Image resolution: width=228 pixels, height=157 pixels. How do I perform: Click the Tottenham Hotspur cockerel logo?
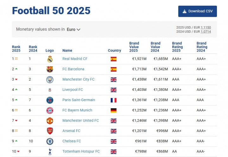[x=50, y=151]
